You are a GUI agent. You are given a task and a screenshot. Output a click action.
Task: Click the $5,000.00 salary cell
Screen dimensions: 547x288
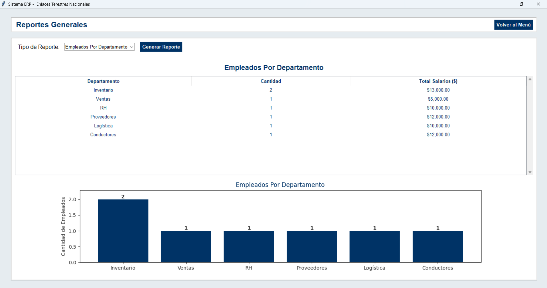pos(438,99)
